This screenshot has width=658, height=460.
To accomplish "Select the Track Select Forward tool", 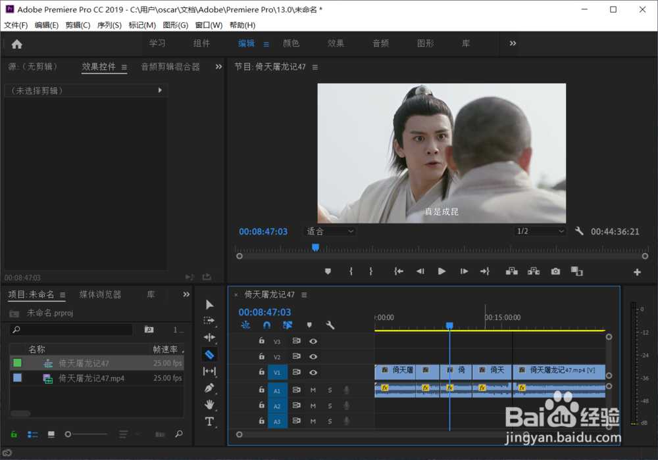I will click(209, 321).
